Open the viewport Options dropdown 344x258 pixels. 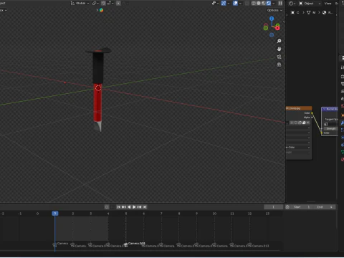point(274,10)
